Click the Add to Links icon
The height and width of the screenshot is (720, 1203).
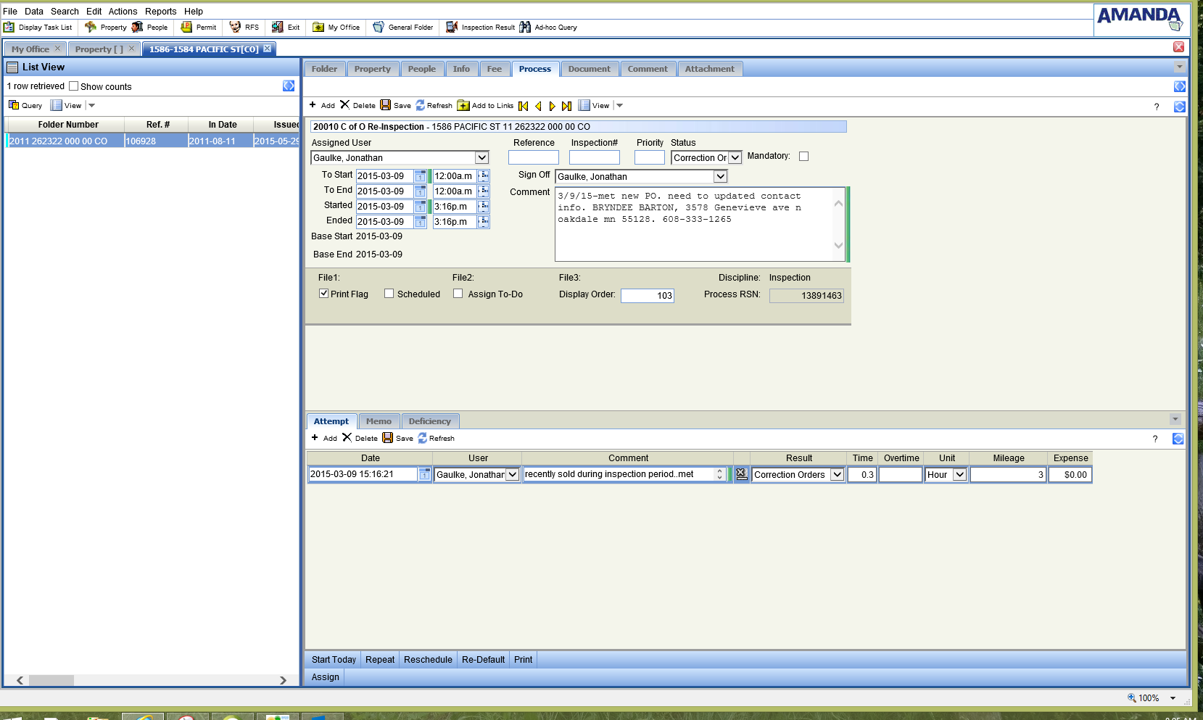(463, 106)
